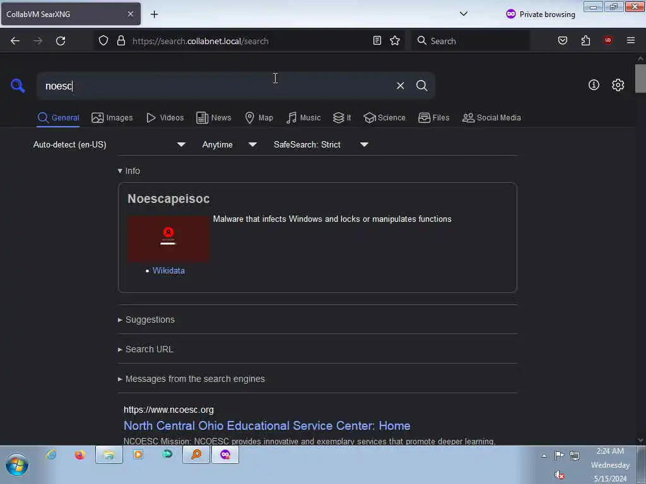Open a new tab with plus button

154,14
